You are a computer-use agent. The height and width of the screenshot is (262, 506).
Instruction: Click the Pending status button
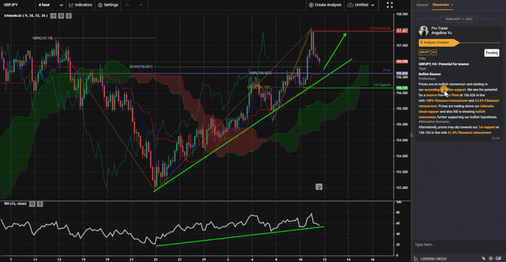pyautogui.click(x=492, y=53)
